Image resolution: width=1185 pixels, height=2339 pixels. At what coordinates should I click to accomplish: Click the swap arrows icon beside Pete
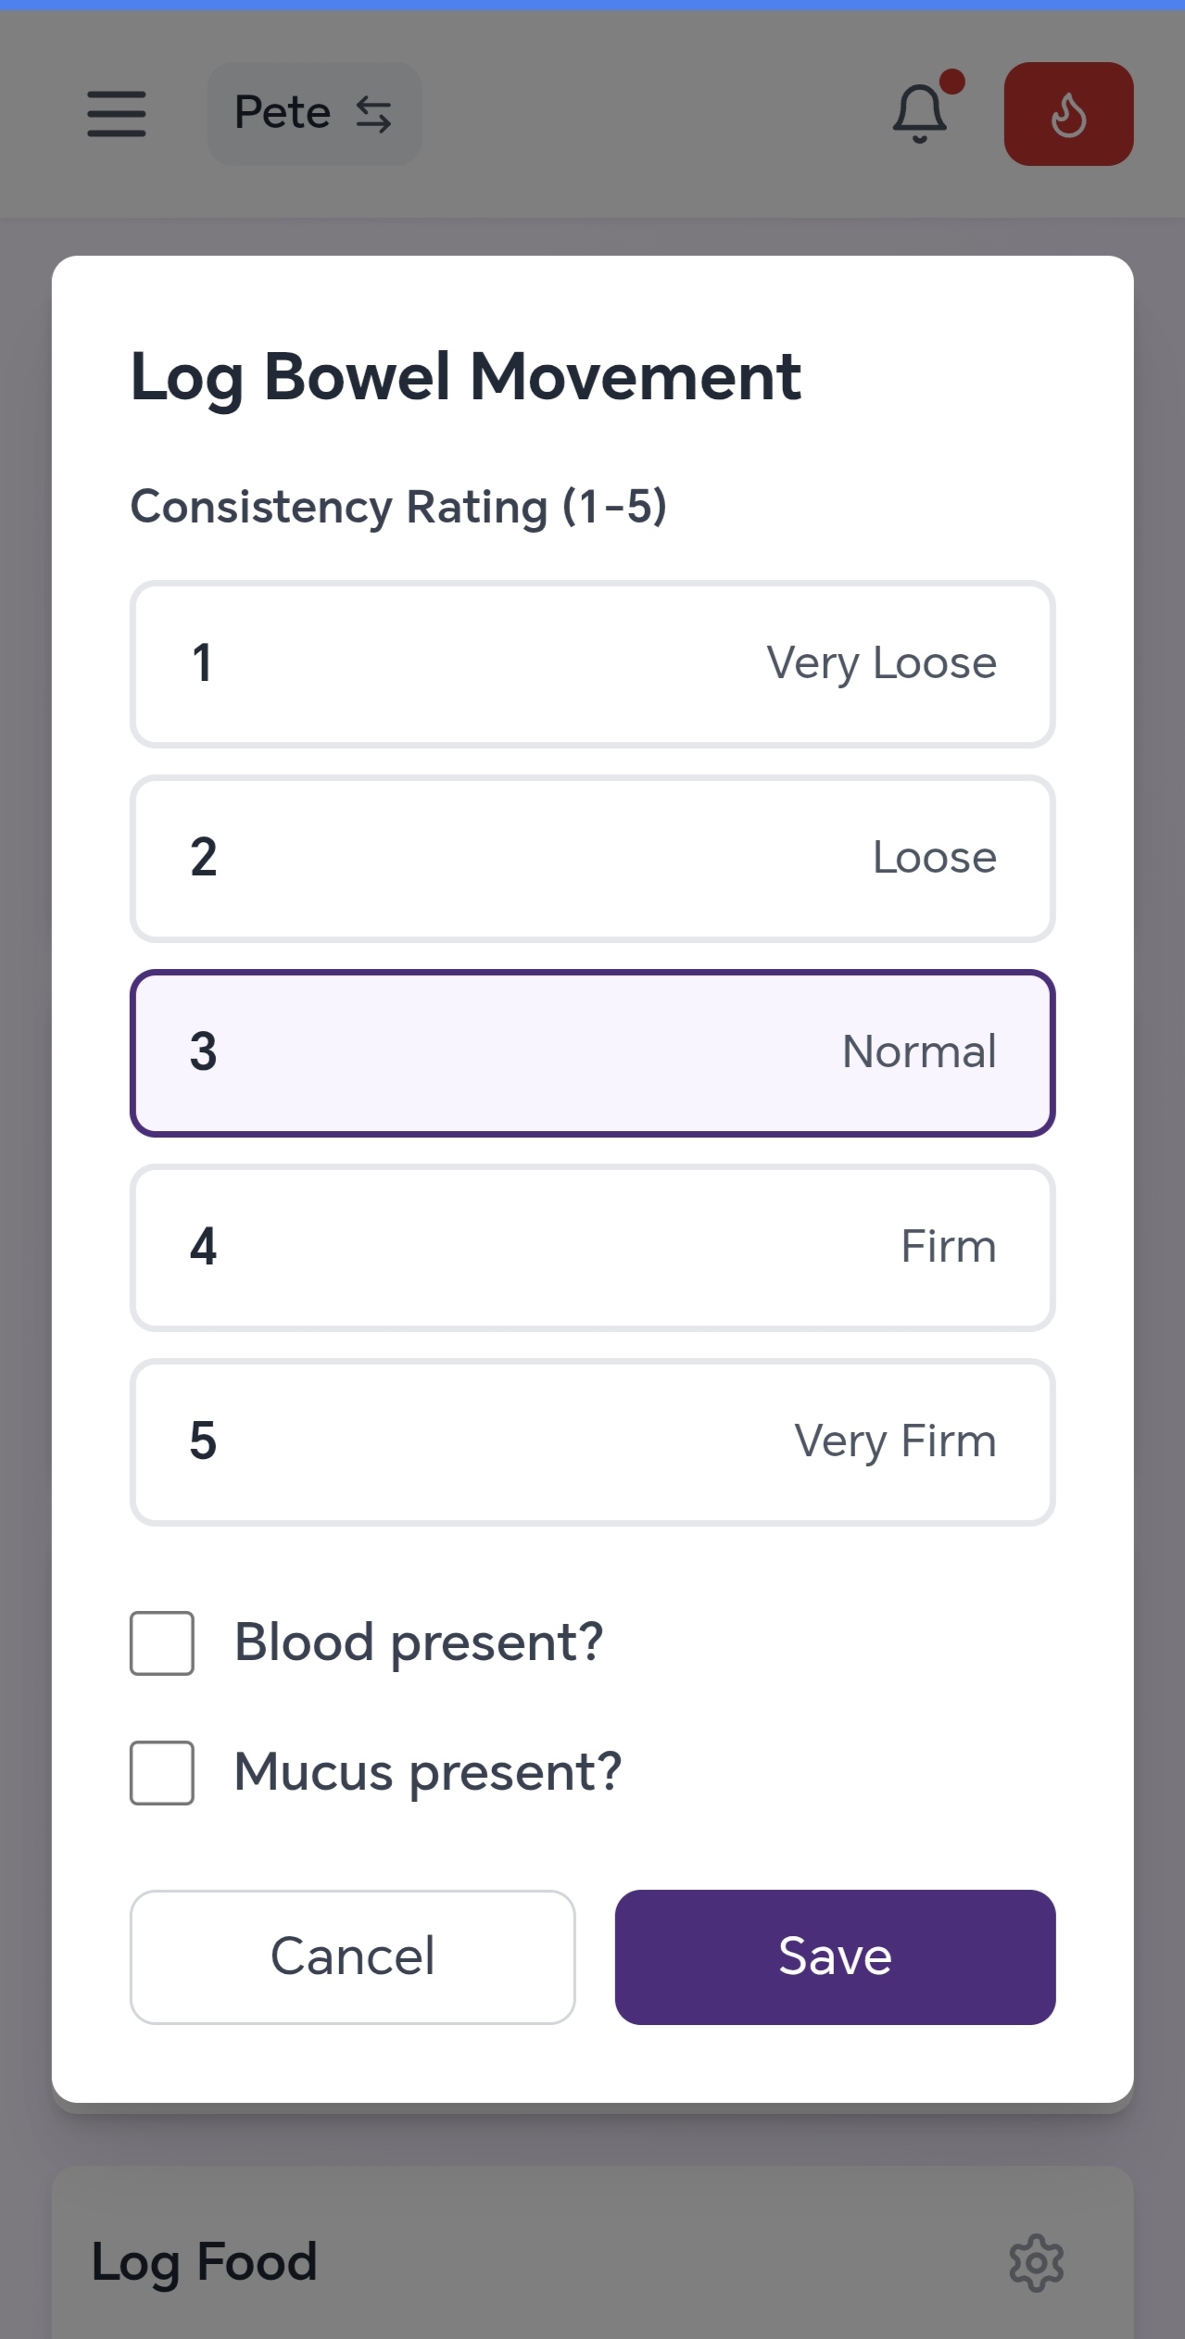(374, 115)
